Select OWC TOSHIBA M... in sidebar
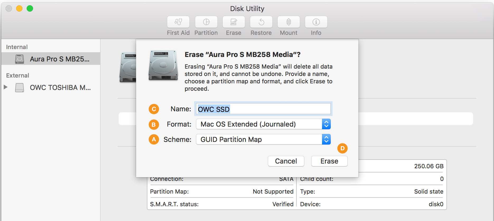The image size is (494, 221). click(x=60, y=88)
